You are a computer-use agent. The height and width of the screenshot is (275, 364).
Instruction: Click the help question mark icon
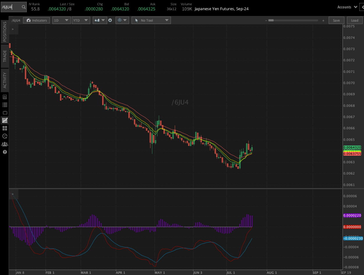click(5, 152)
